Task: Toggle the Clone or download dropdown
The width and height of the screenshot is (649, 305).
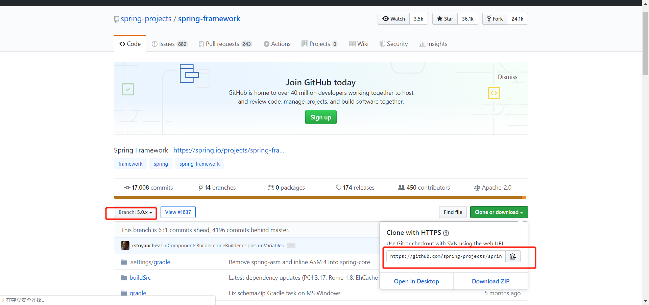Action: click(499, 212)
